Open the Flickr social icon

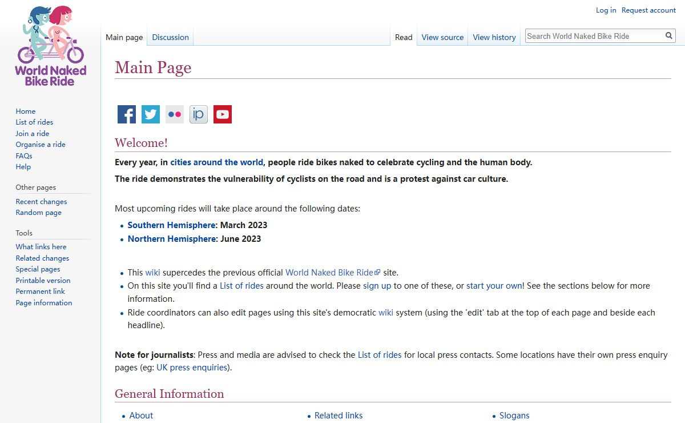point(175,114)
